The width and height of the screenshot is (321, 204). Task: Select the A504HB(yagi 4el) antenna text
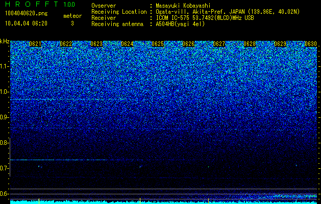[x=180, y=24]
